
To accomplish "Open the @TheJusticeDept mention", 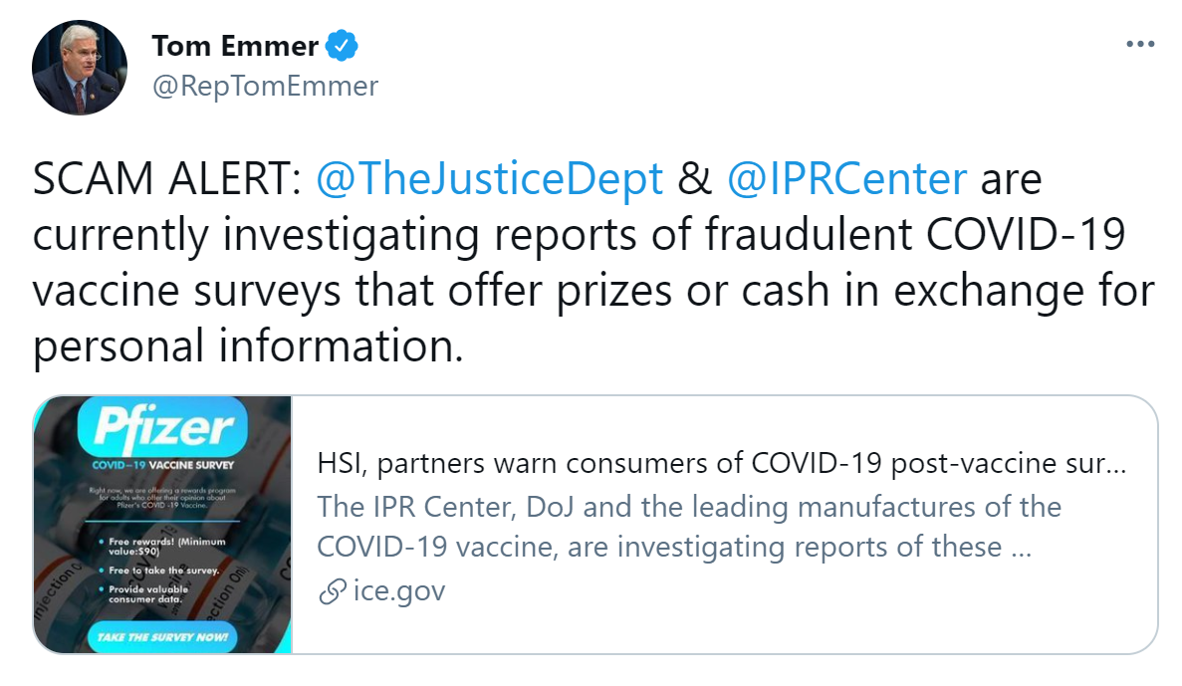I will point(489,179).
